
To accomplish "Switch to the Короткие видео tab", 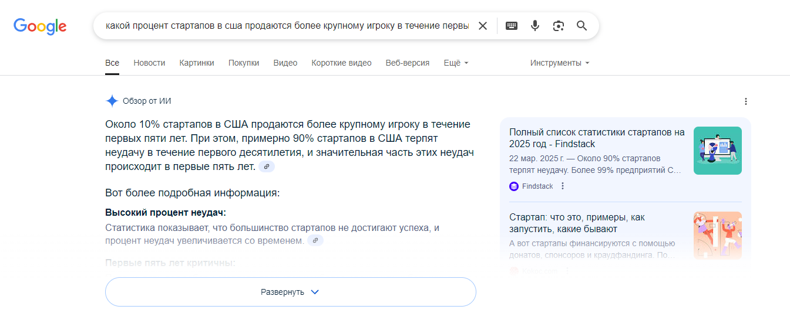I will (341, 63).
